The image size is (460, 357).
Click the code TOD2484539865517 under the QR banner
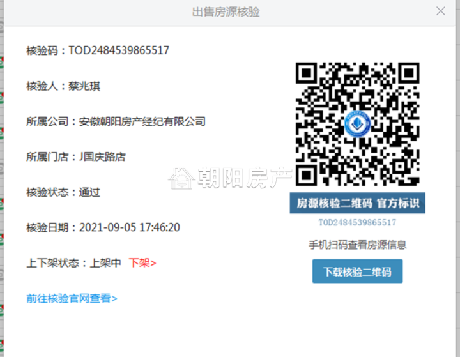click(x=357, y=223)
